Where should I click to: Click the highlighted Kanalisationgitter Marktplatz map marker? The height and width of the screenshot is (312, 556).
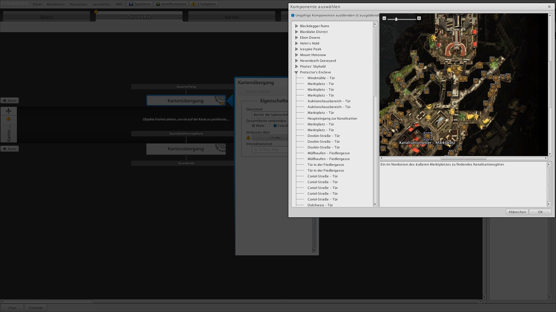click(x=427, y=136)
